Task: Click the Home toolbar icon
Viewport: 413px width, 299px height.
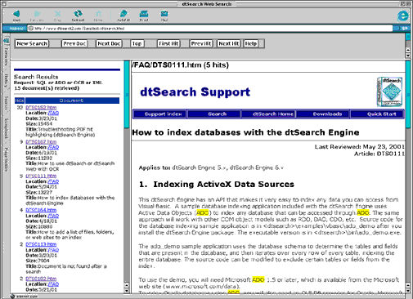Action: (98, 14)
